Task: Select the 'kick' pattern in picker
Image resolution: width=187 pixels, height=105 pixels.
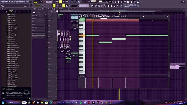Action: 39,25
